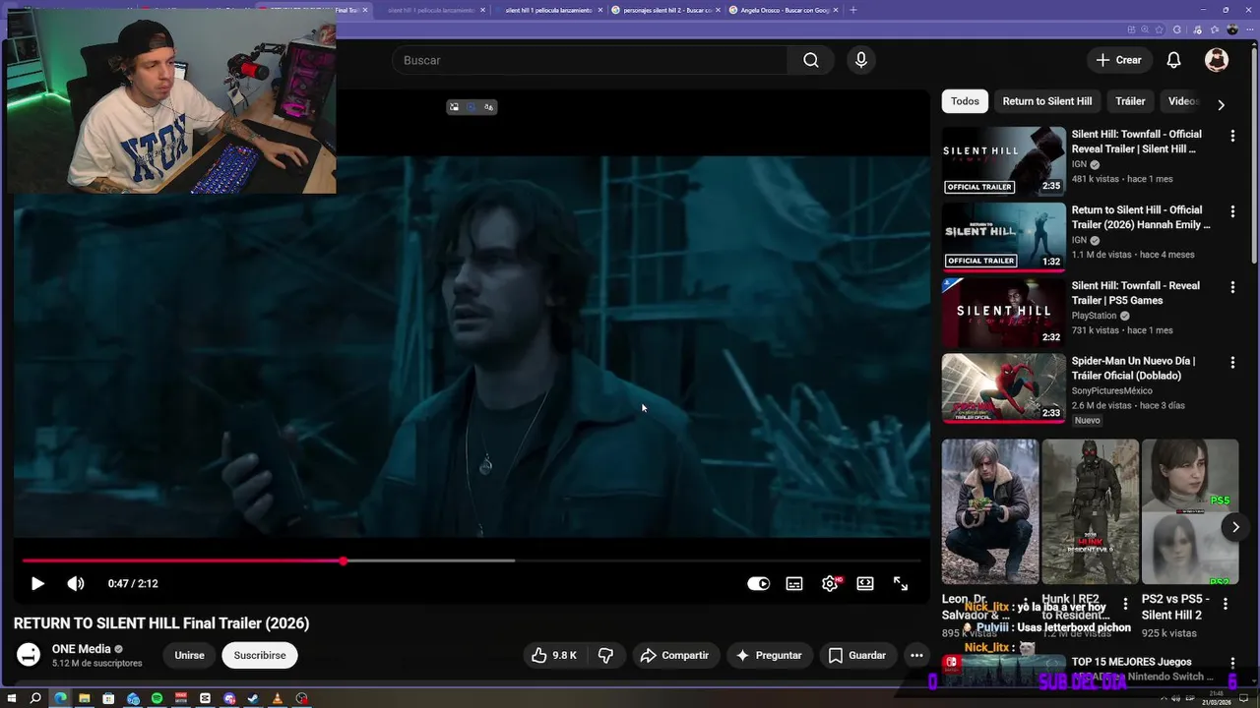Viewport: 1260px width, 708px height.
Task: Open Spider-Man Un Nuevo Día video title
Action: (1133, 368)
